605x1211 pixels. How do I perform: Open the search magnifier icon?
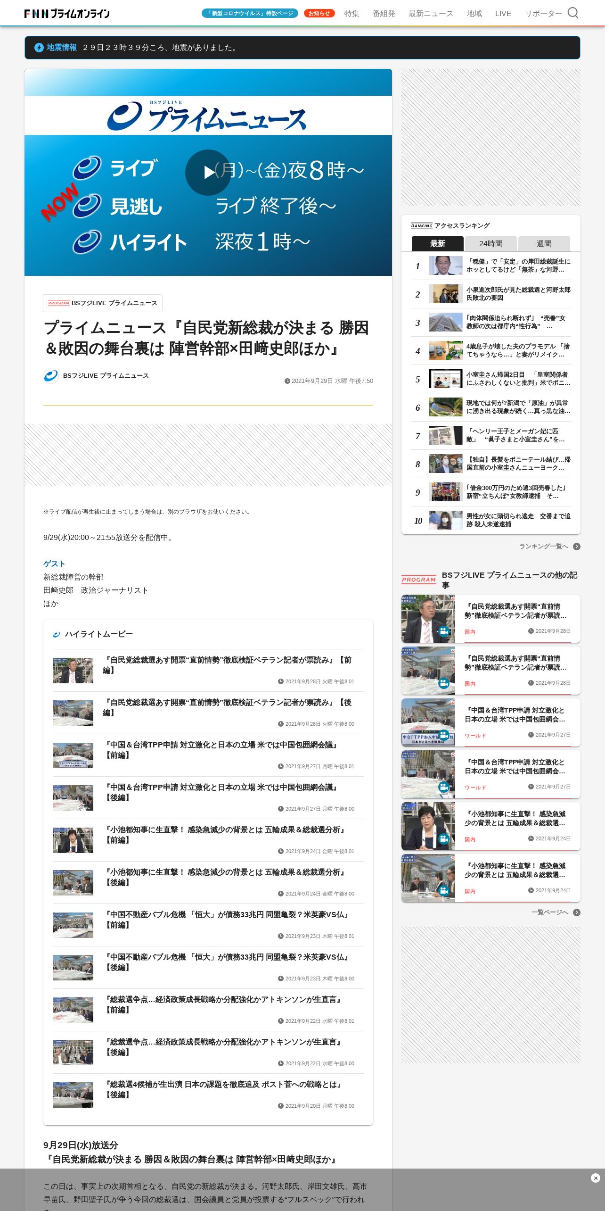pos(572,13)
